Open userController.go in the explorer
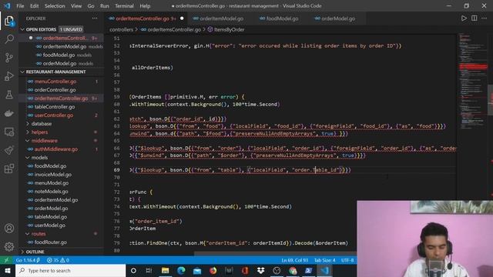 pyautogui.click(x=54, y=115)
